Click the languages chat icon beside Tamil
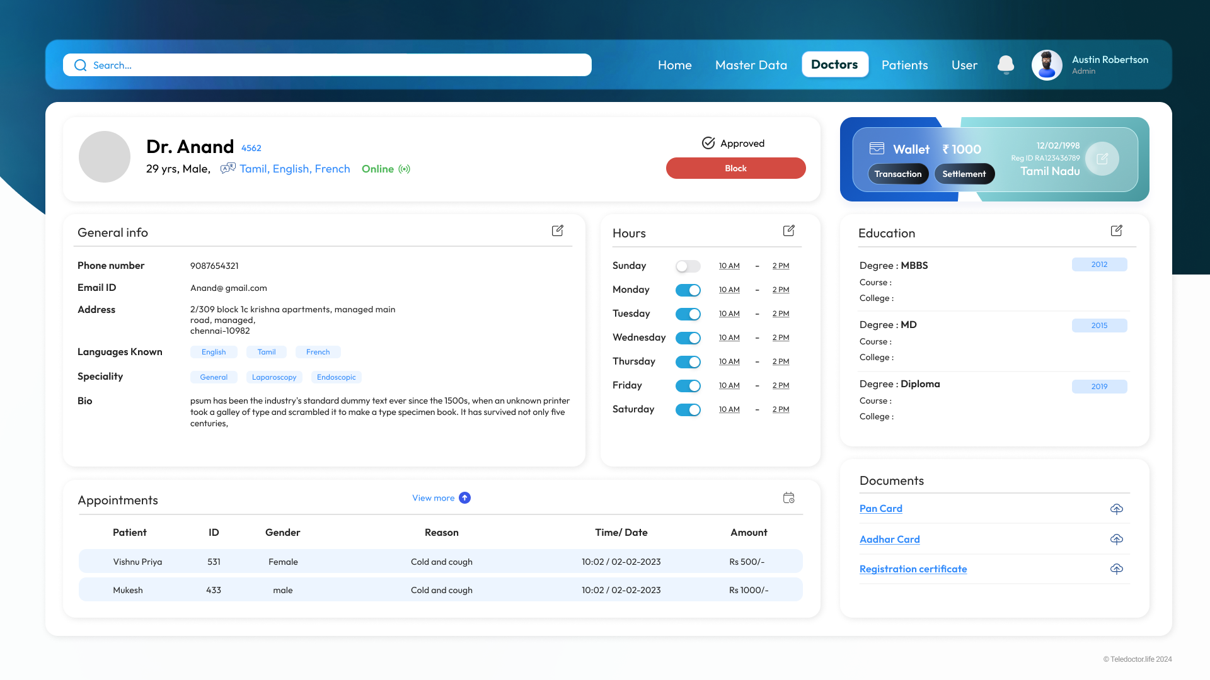Viewport: 1210px width, 680px height. 228,168
